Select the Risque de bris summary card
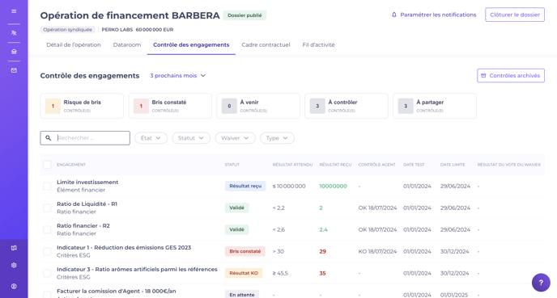 pos(82,106)
